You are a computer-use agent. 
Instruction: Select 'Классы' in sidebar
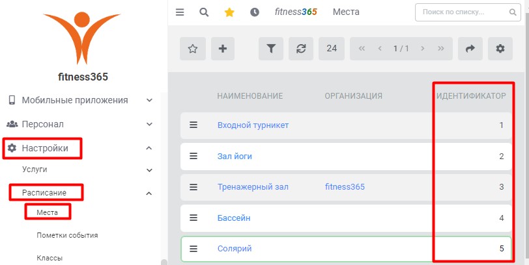[x=50, y=259]
